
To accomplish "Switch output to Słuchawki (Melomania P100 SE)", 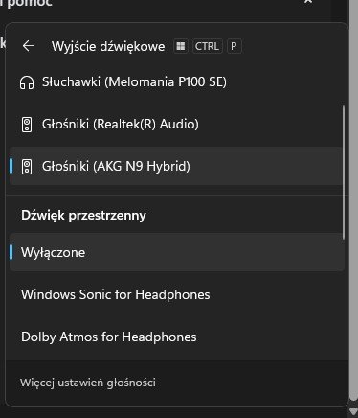I will point(175,82).
